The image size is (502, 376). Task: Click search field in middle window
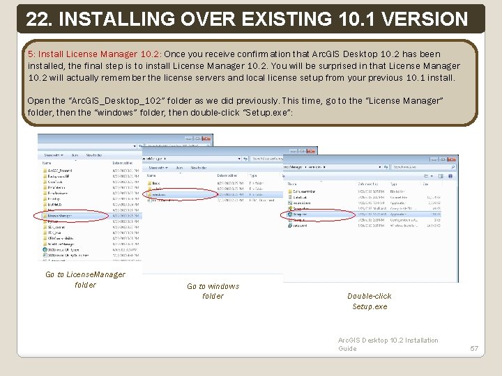(x=266, y=159)
